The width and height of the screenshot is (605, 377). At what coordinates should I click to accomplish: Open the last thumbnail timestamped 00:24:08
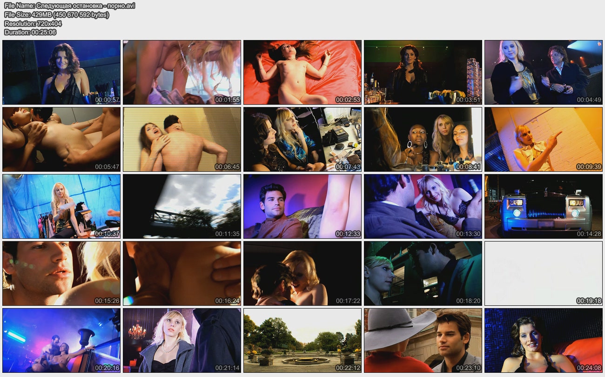(543, 340)
